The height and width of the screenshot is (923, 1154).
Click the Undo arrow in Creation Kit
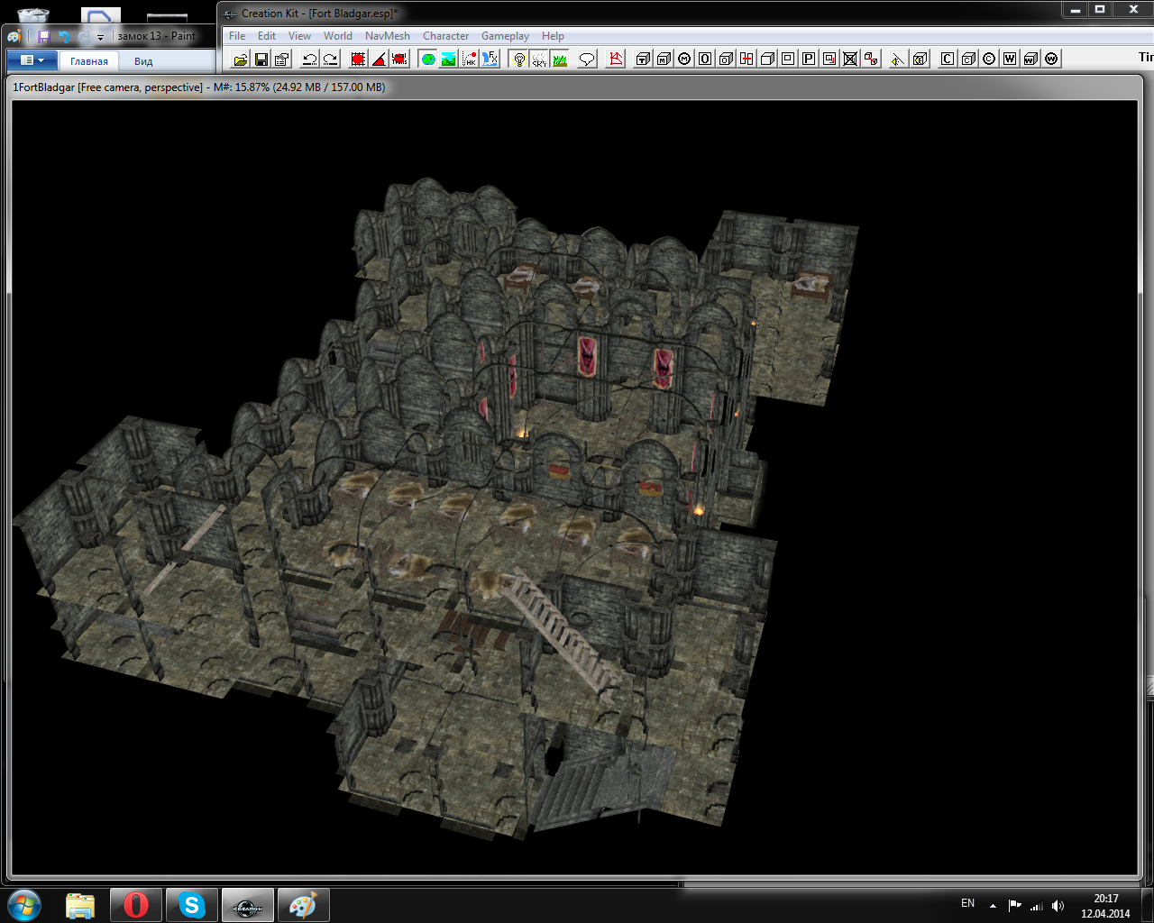coord(309,59)
